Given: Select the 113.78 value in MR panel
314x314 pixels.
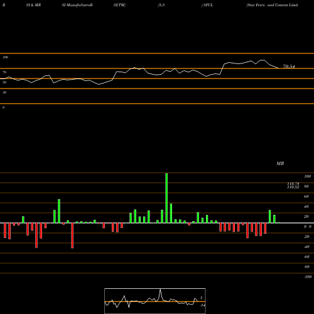Looking at the screenshot, I should [293, 183].
